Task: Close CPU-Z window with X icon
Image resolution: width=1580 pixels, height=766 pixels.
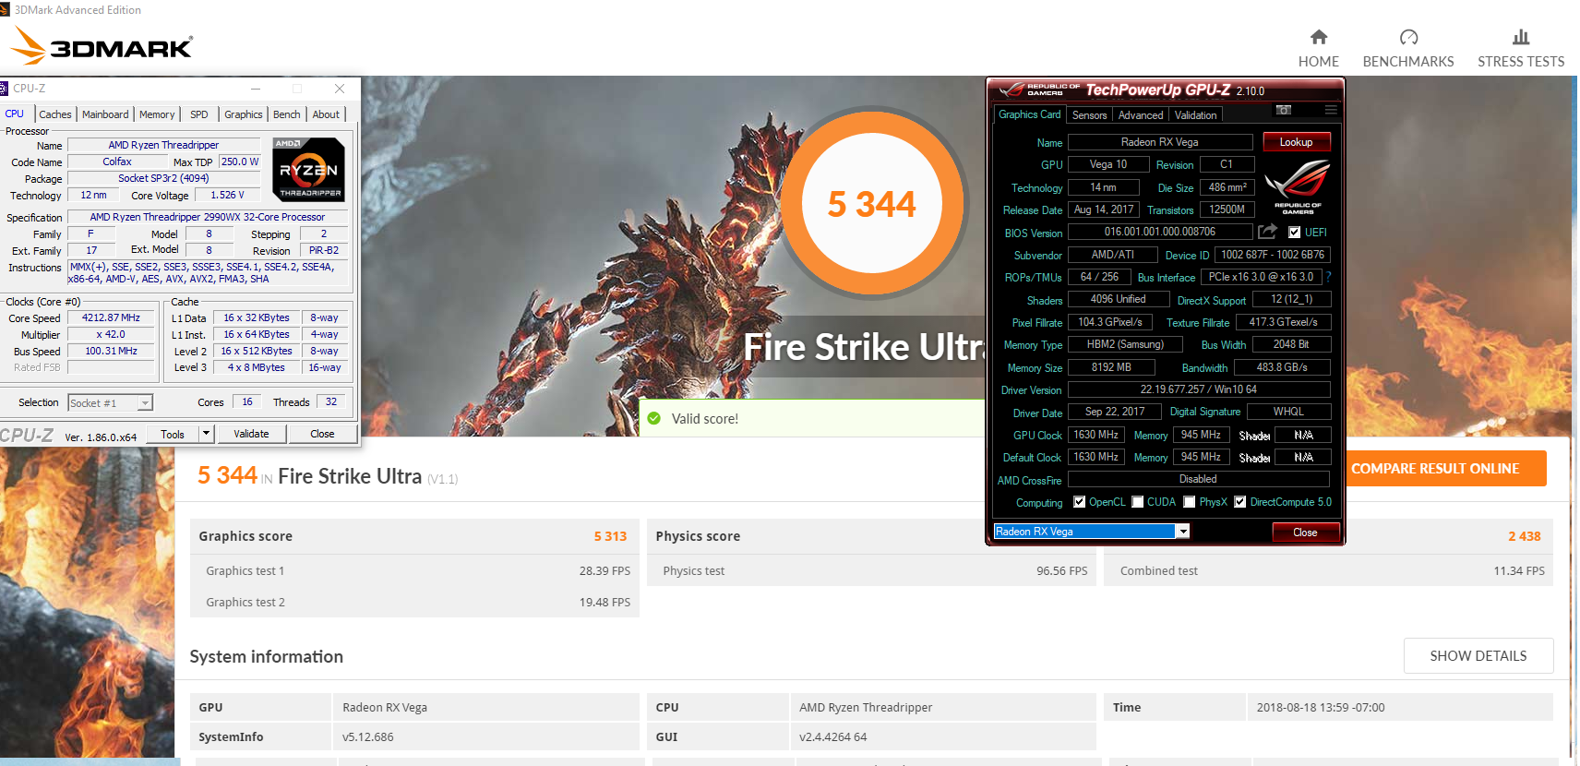Action: point(340,89)
